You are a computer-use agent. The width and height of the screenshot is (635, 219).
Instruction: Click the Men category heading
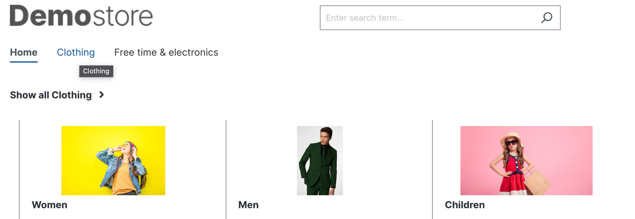point(248,205)
